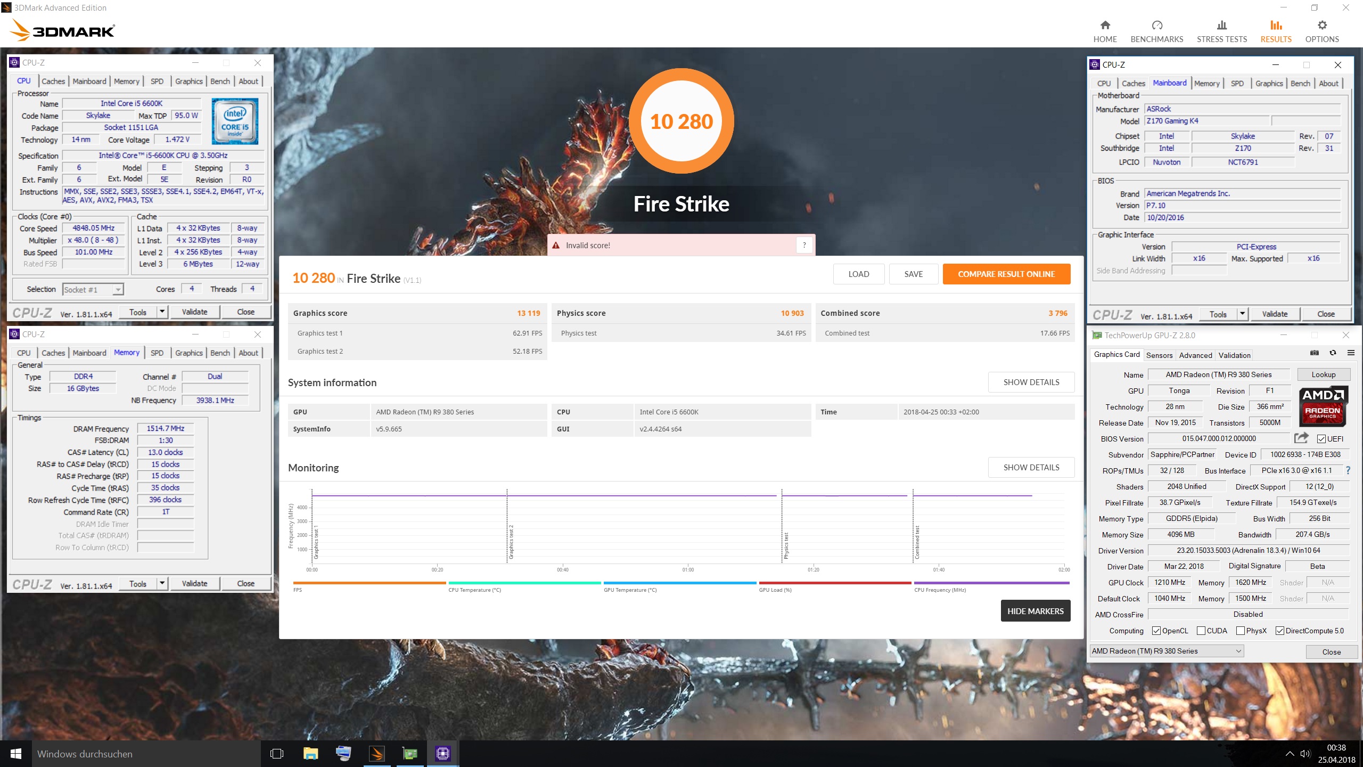
Task: Toggle the OpenCL checkbox
Action: (x=1156, y=631)
